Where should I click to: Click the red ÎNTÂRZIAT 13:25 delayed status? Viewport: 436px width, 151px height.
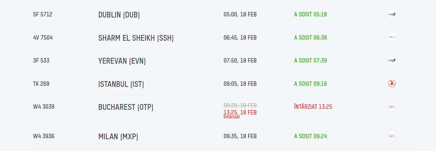[x=313, y=107]
